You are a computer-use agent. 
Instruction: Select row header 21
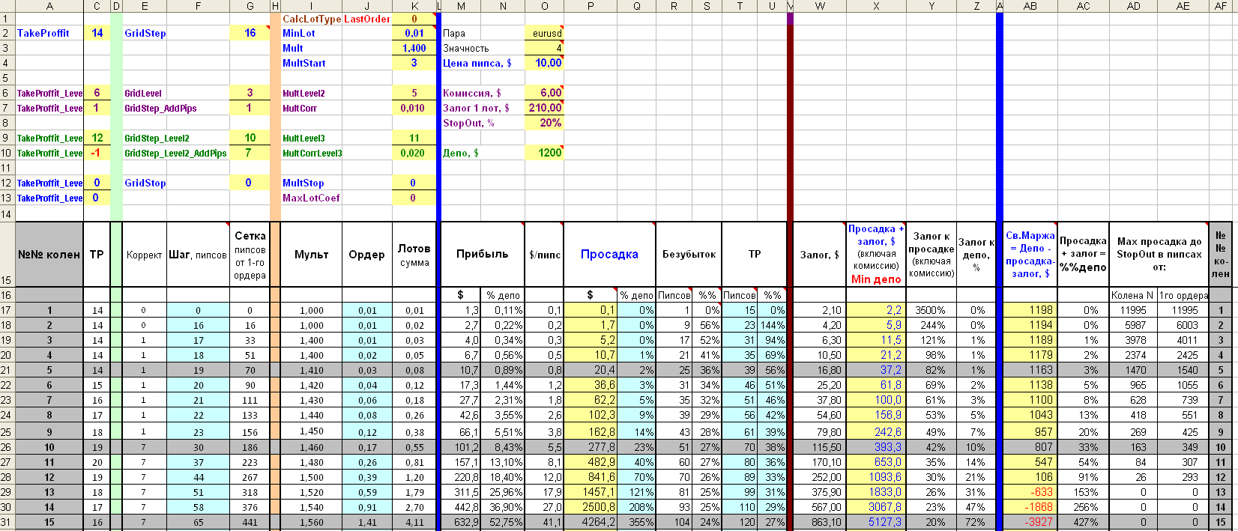click(x=7, y=370)
